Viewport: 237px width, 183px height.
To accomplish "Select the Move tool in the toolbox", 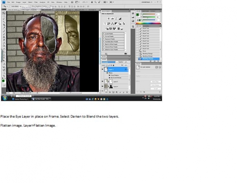I will tap(4, 13).
